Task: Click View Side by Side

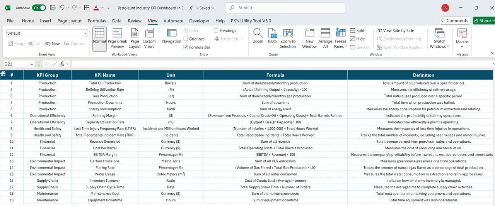Action: tap(395, 30)
